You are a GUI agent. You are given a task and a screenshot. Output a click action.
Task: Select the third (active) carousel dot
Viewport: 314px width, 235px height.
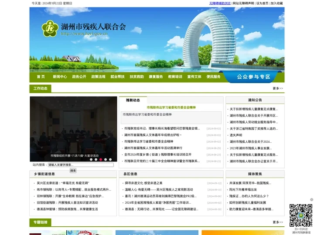[x=101, y=159]
